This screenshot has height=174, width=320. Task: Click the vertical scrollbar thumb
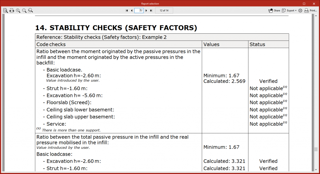click(x=316, y=149)
